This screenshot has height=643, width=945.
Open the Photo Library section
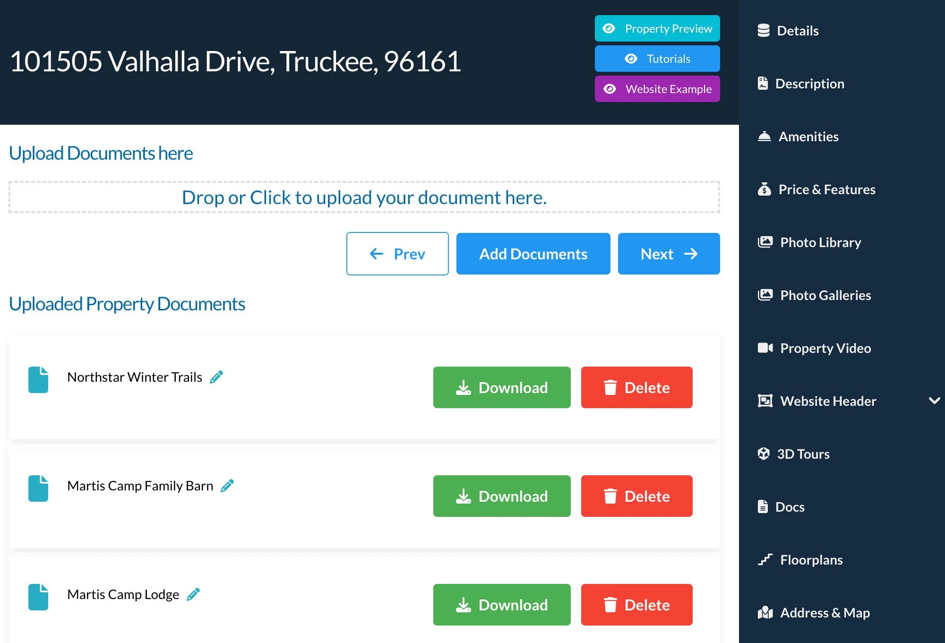click(x=820, y=242)
